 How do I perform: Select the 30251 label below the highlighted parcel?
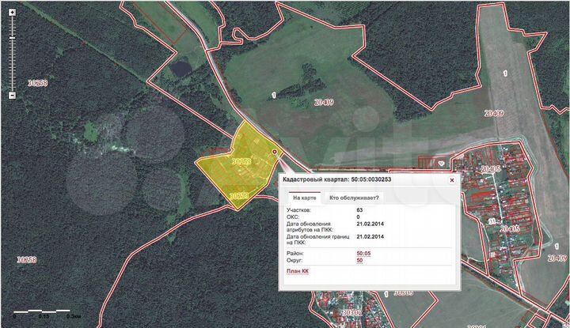click(238, 194)
